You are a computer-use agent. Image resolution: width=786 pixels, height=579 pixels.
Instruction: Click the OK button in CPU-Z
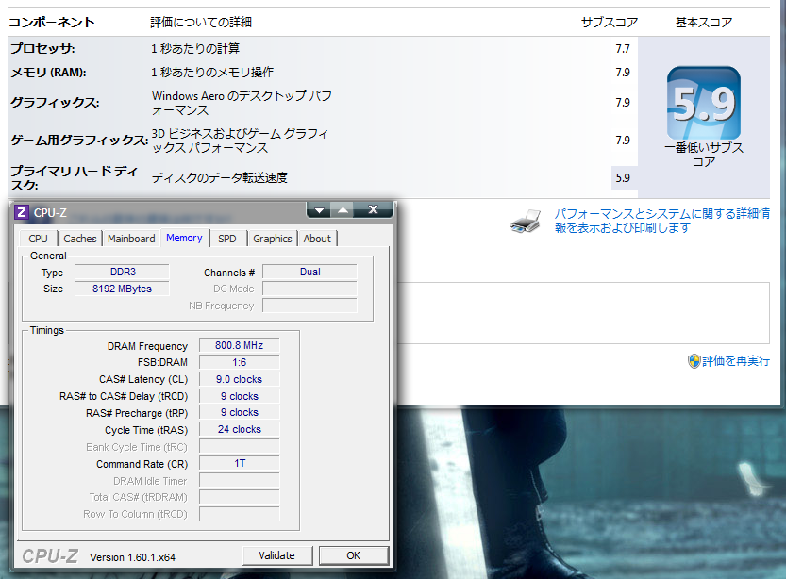point(354,555)
